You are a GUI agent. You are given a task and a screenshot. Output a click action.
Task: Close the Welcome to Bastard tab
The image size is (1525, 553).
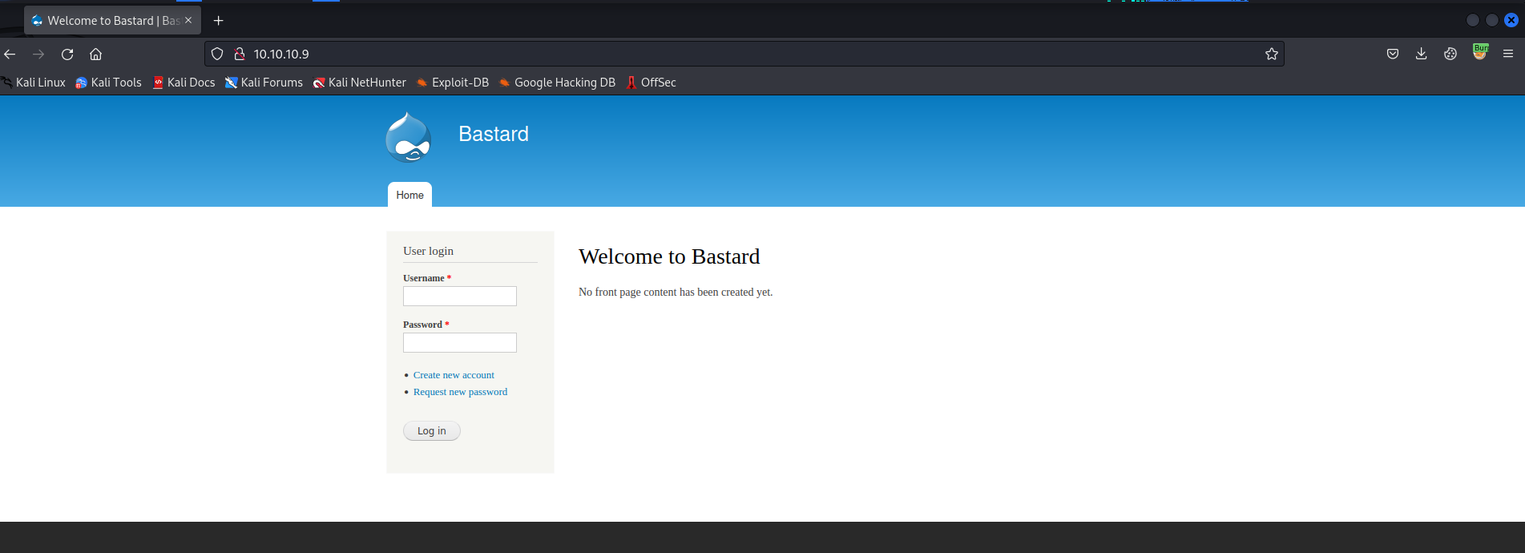coord(188,20)
